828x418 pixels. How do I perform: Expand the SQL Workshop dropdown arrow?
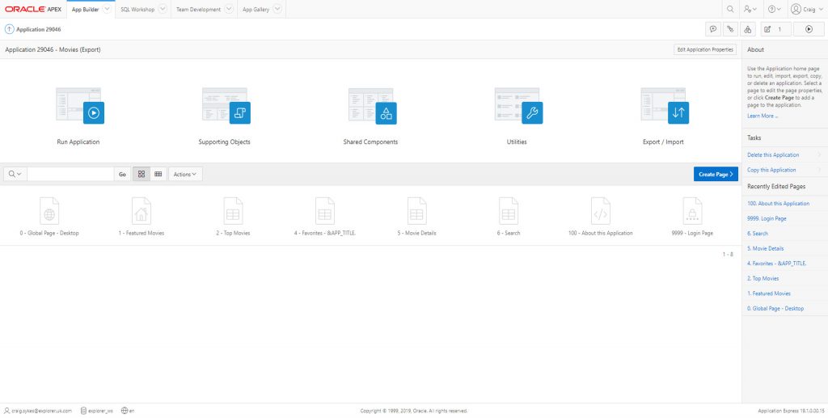tap(163, 9)
